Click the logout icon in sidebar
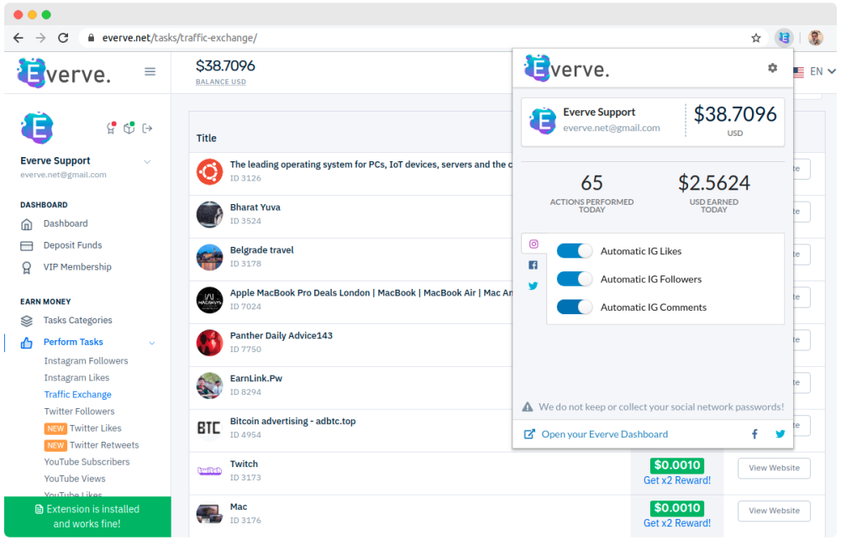The height and width of the screenshot is (540, 841). pyautogui.click(x=148, y=128)
